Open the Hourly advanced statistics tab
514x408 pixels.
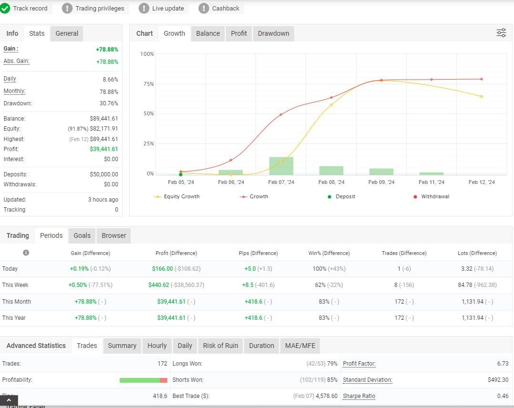pos(157,346)
